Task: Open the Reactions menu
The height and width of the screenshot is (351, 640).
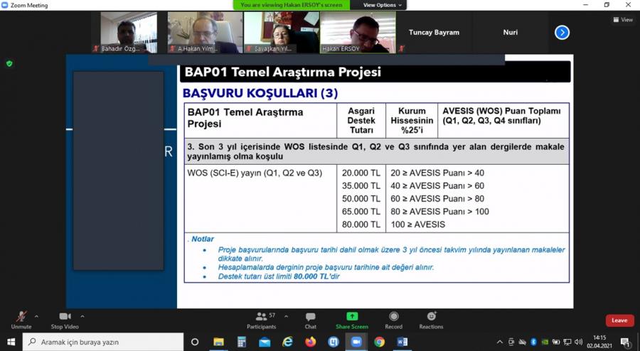Action: point(431,318)
